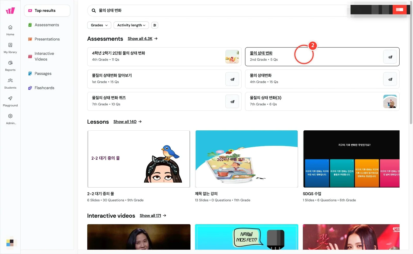Click the arrow next to Show all 4.3K
Viewport: 413px width, 254px height.
pyautogui.click(x=156, y=39)
